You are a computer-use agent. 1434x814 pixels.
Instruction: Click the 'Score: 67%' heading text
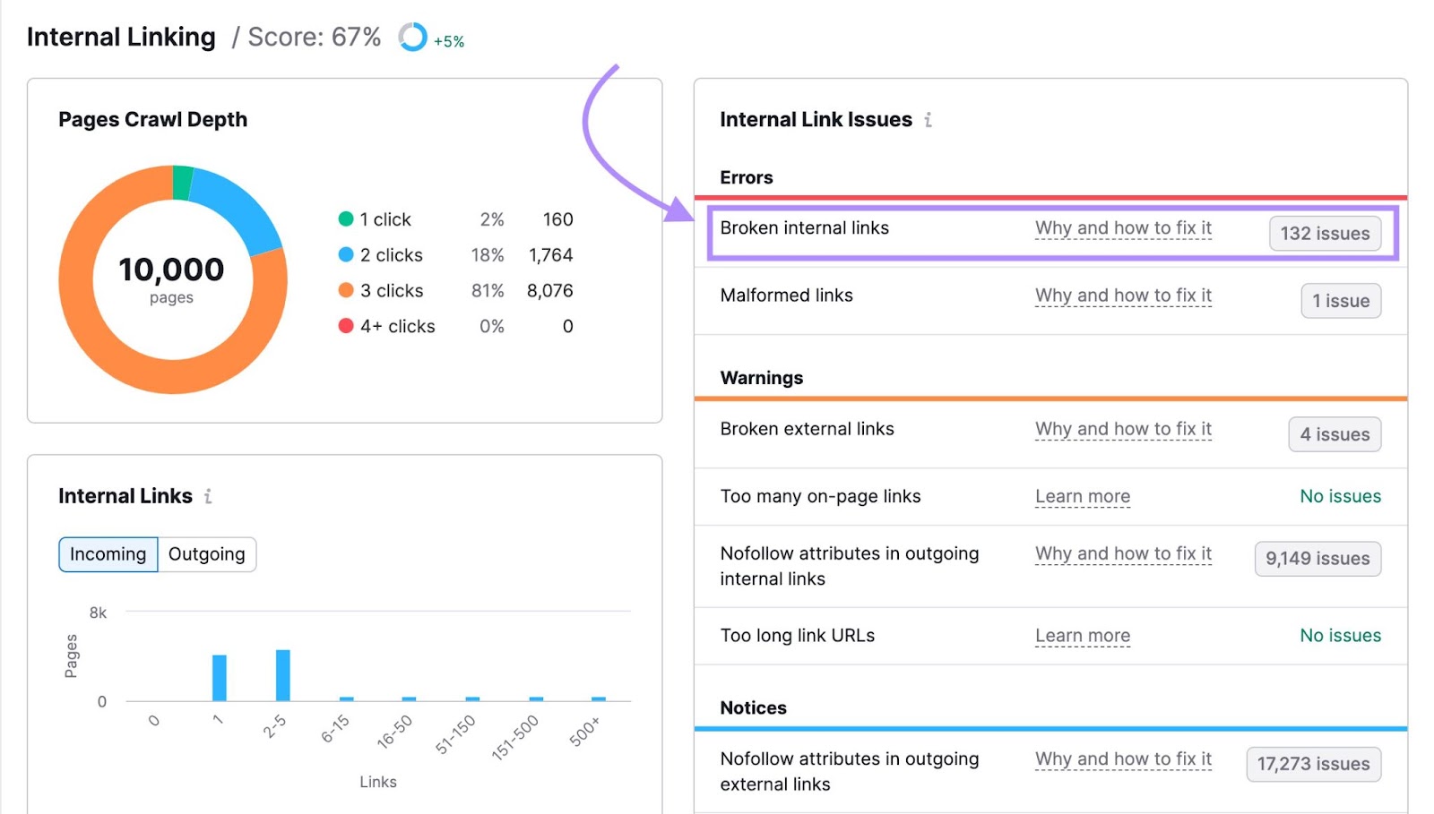315,37
